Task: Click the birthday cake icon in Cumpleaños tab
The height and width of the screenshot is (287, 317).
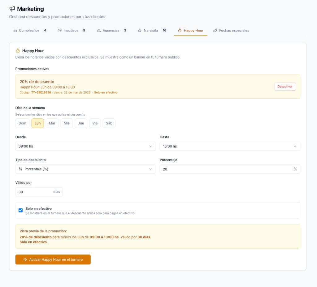Action: tap(15, 31)
